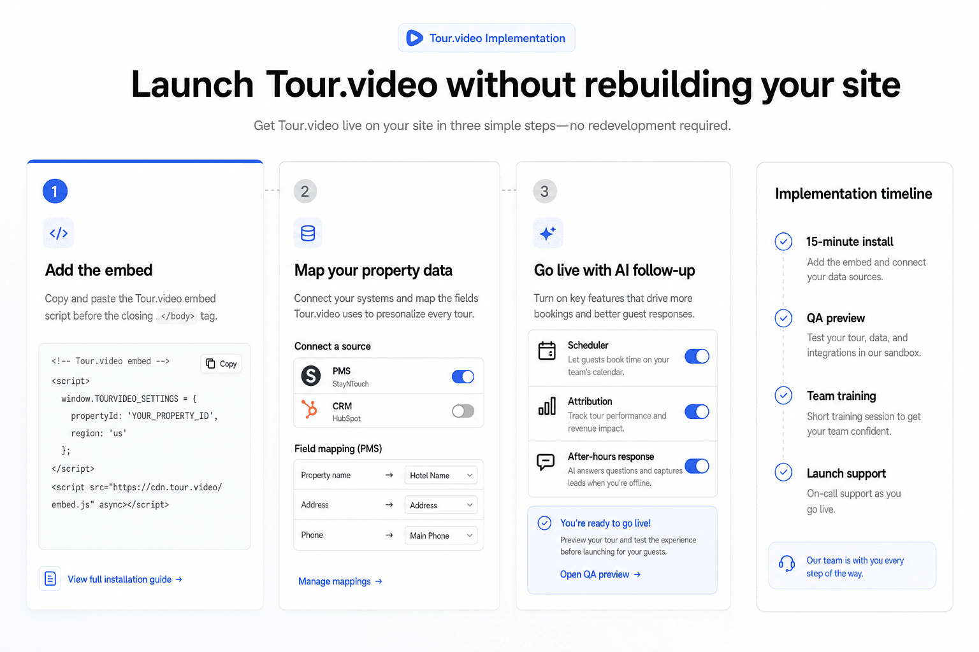Click the code brackets embed icon
The image size is (979, 652).
59,233
